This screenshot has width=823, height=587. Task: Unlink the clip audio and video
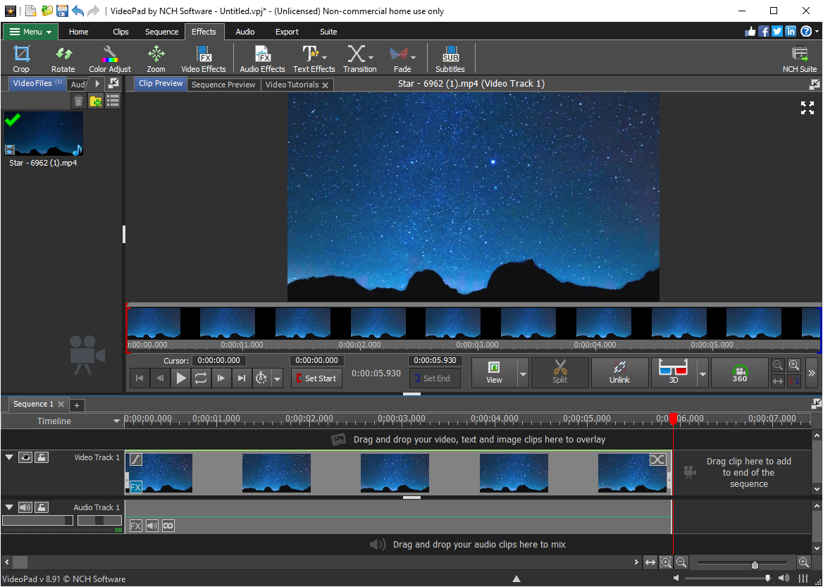point(619,372)
